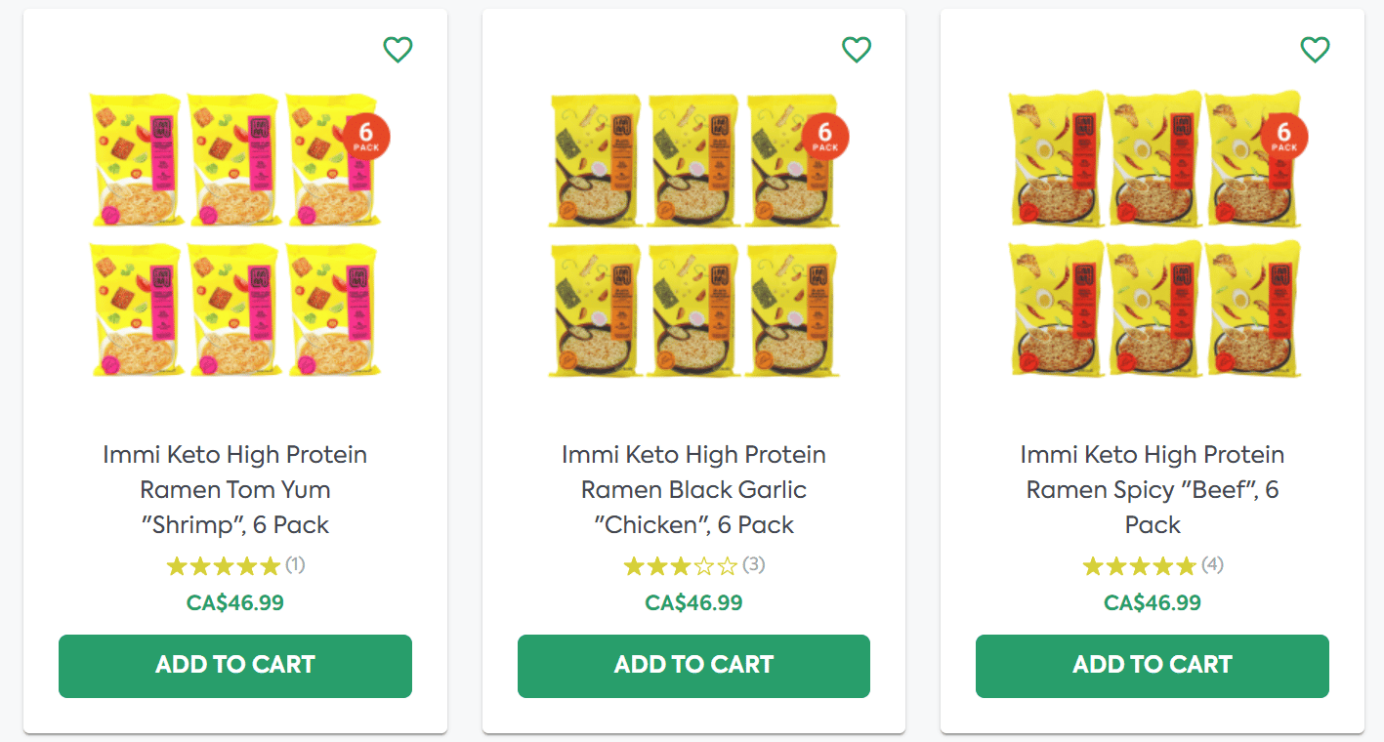Click the 6 Pack badge on Black Garlic image
This screenshot has height=742, width=1384.
click(x=825, y=137)
